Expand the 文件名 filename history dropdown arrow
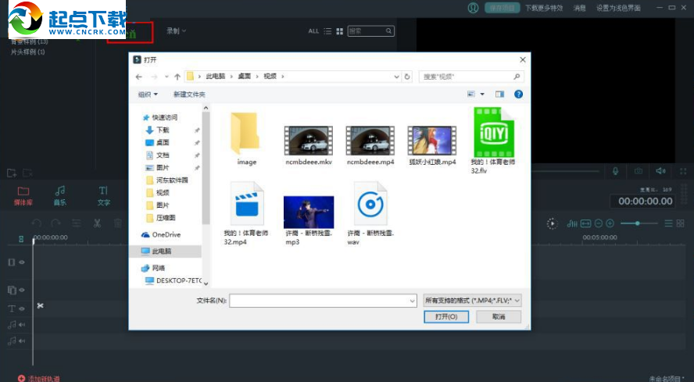Image resolution: width=694 pixels, height=382 pixels. click(x=412, y=301)
